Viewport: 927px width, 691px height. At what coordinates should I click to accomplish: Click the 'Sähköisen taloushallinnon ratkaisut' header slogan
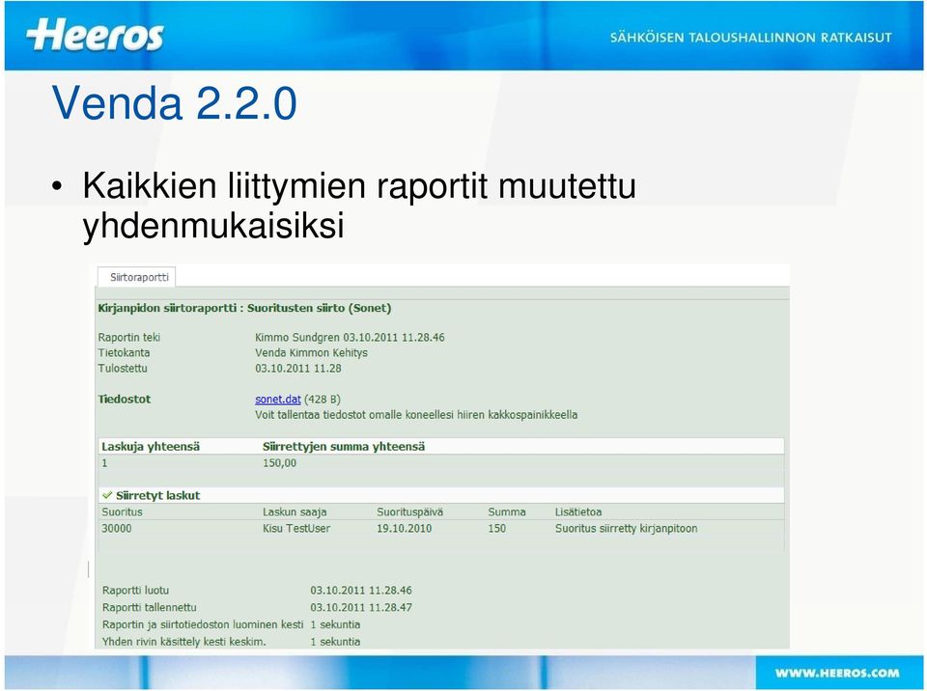[751, 38]
